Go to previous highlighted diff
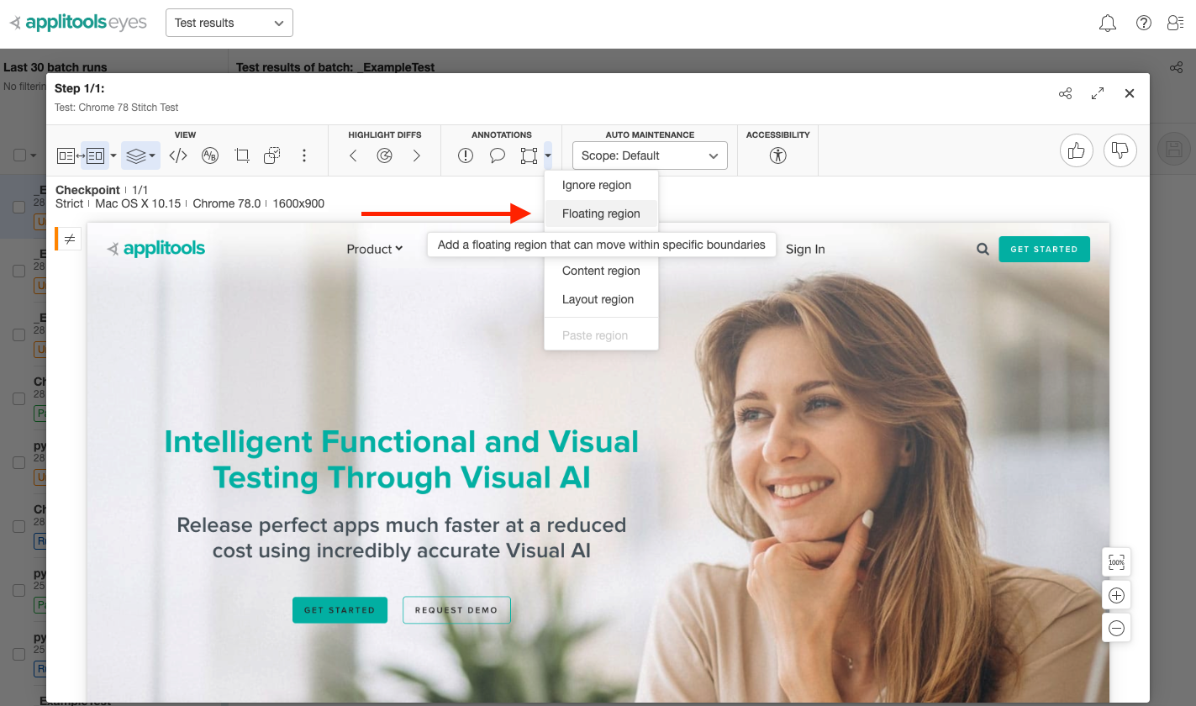The image size is (1196, 706). (x=353, y=155)
